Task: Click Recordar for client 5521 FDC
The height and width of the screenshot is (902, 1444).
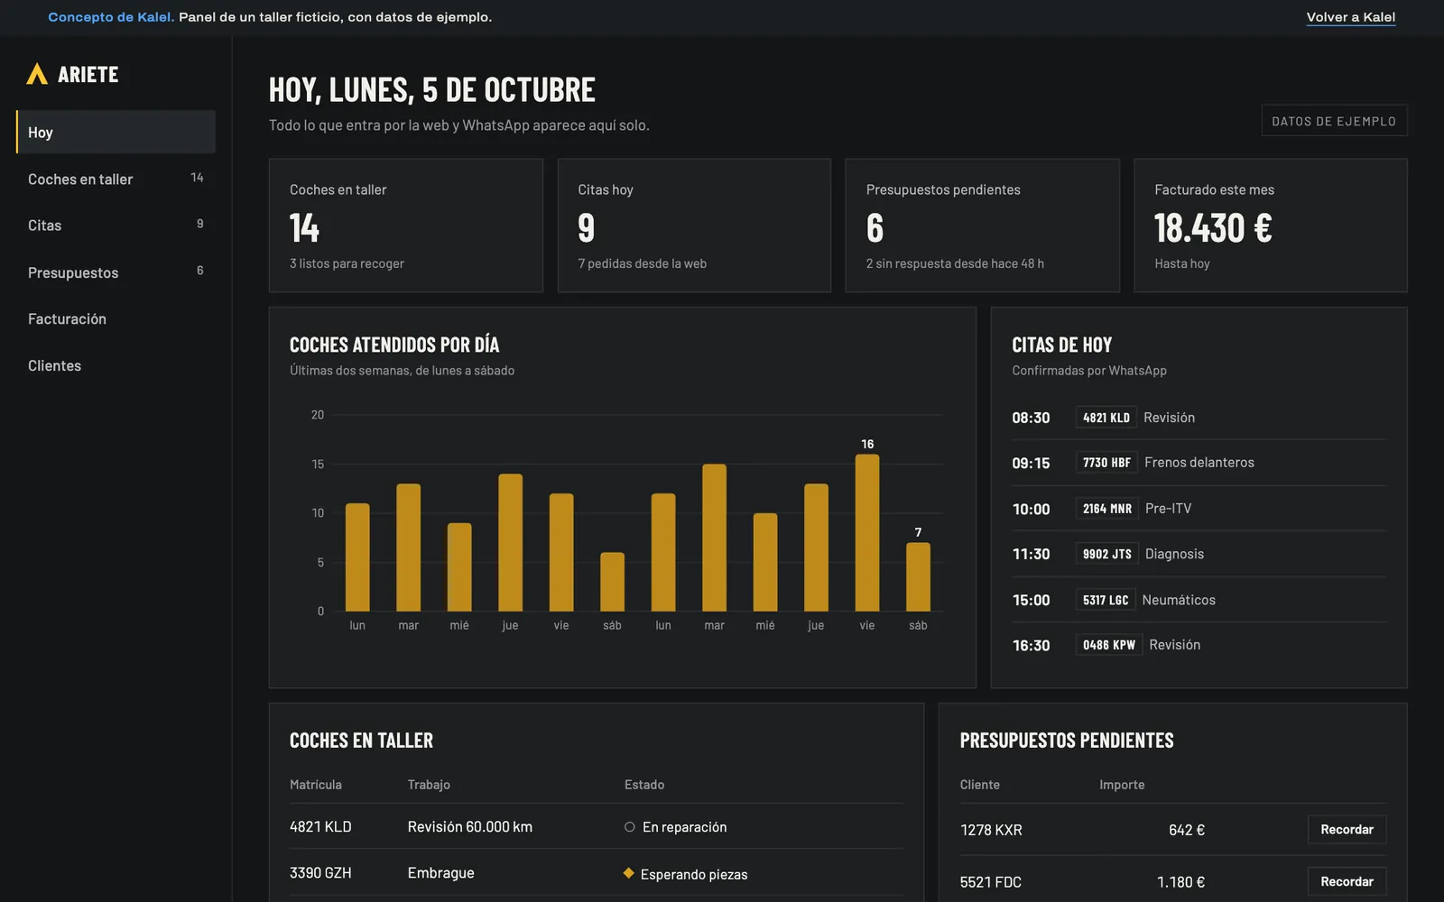Action: (1347, 881)
